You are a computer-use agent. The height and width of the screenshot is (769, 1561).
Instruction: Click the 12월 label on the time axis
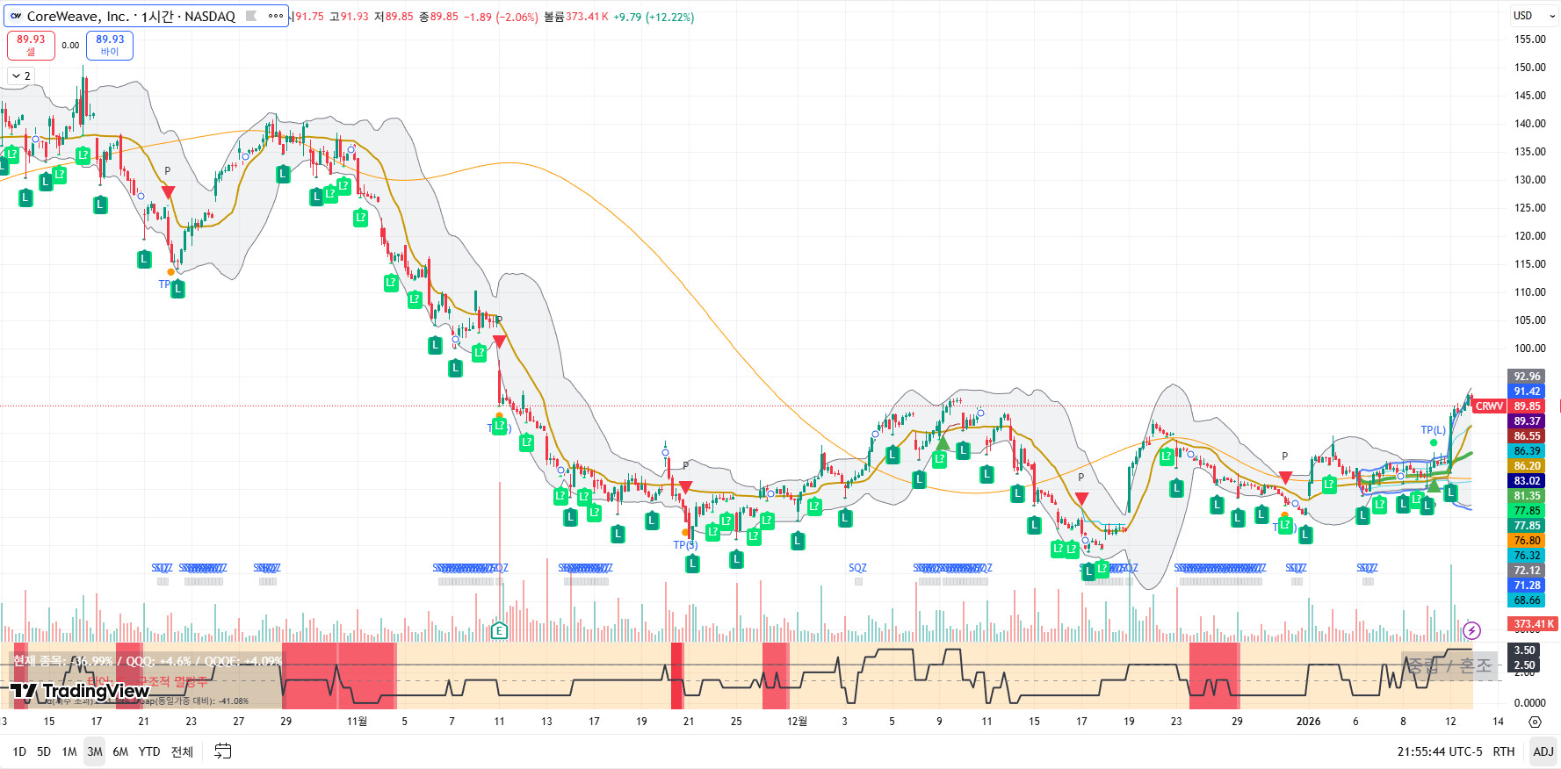click(797, 722)
